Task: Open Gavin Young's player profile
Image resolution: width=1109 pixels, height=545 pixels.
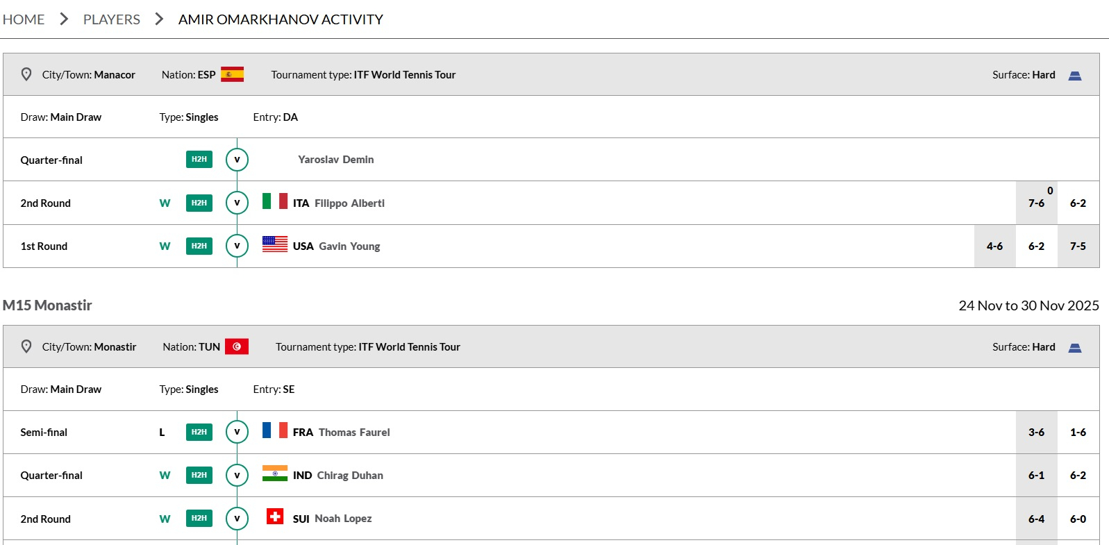Action: pos(349,246)
